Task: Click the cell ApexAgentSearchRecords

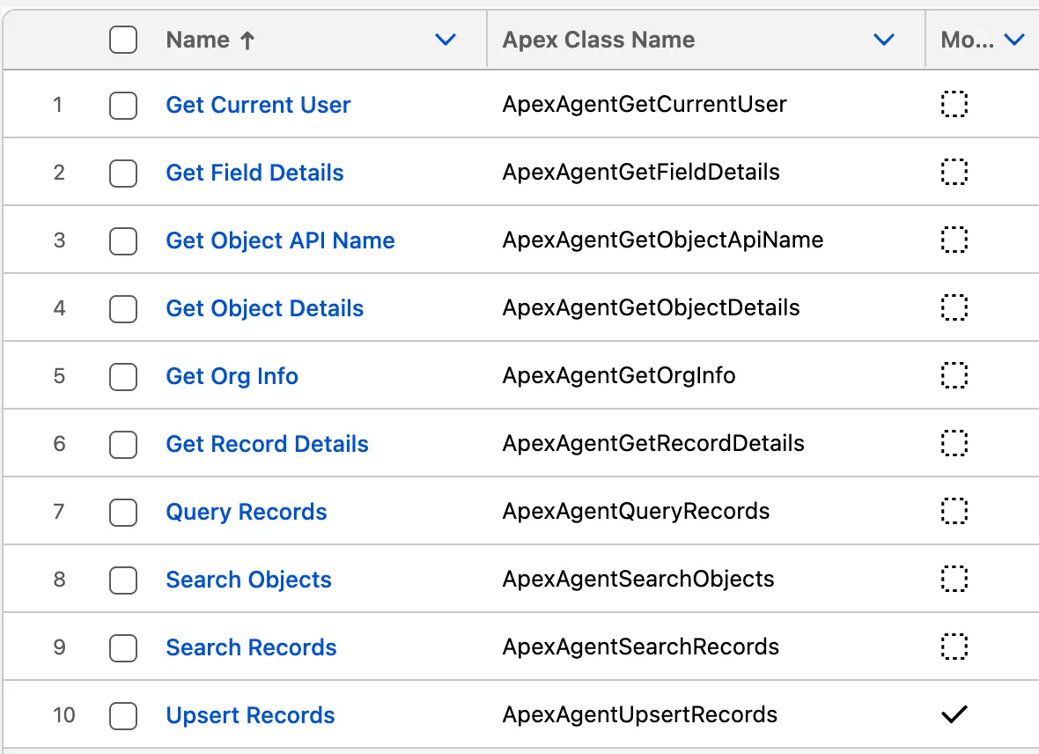Action: (x=641, y=647)
